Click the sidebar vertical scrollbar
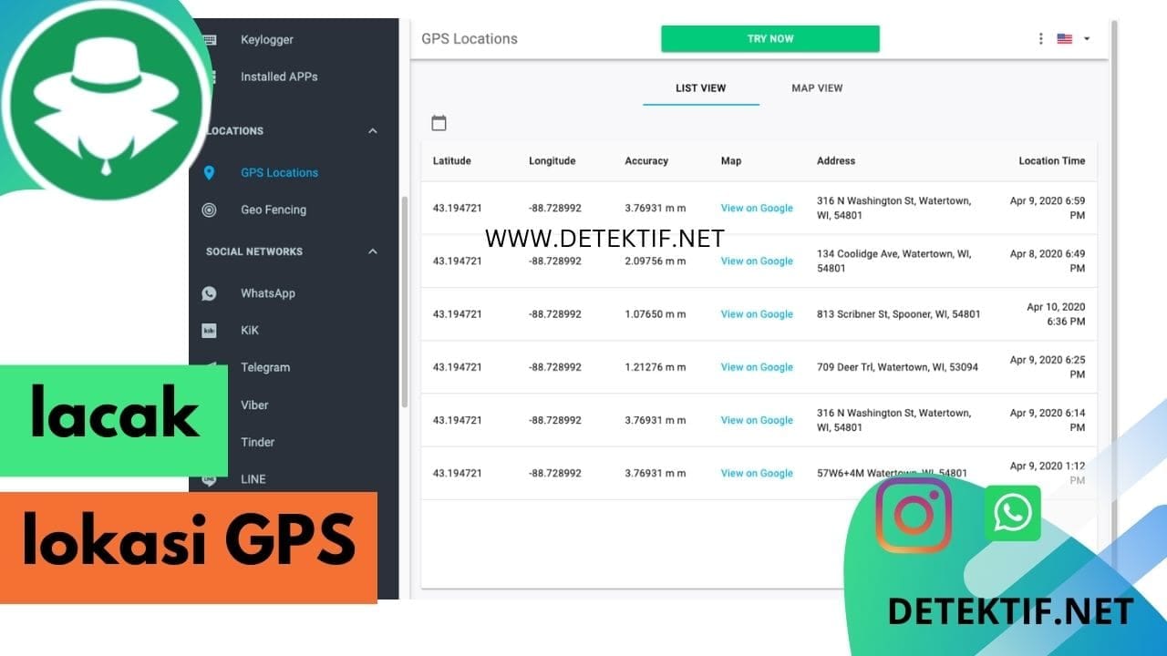 405,301
